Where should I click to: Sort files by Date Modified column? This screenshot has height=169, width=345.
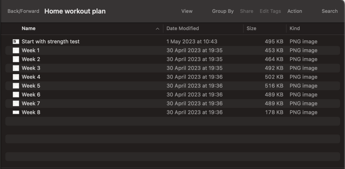183,28
